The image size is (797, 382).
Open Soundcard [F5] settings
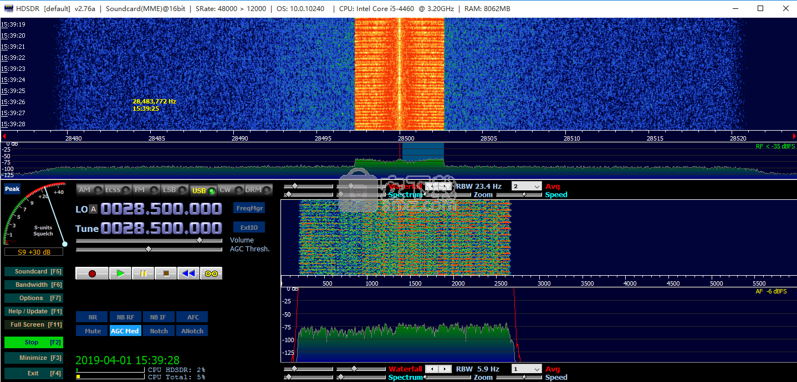33,272
